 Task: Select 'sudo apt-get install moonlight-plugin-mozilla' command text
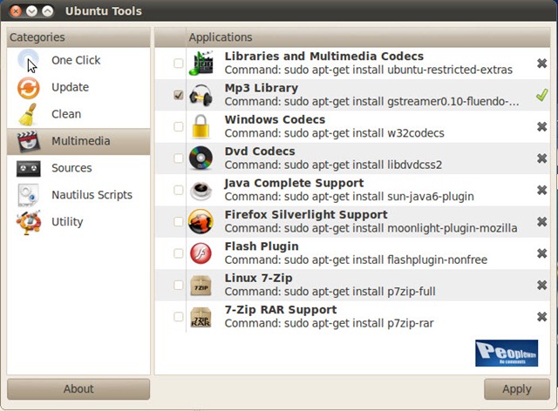[x=400, y=228]
